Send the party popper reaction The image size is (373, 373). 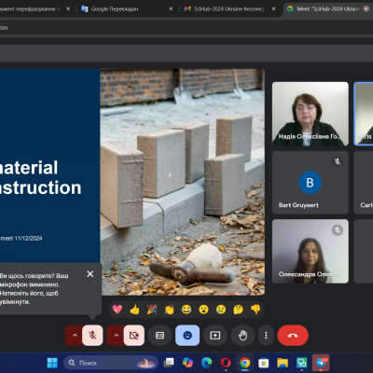[x=152, y=310]
